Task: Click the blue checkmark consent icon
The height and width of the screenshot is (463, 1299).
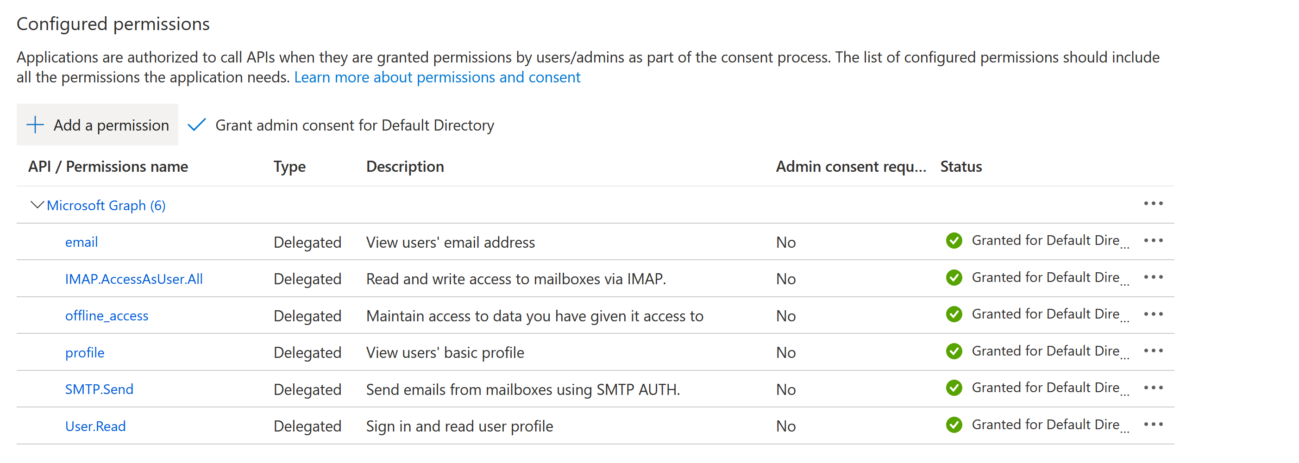Action: (x=196, y=125)
